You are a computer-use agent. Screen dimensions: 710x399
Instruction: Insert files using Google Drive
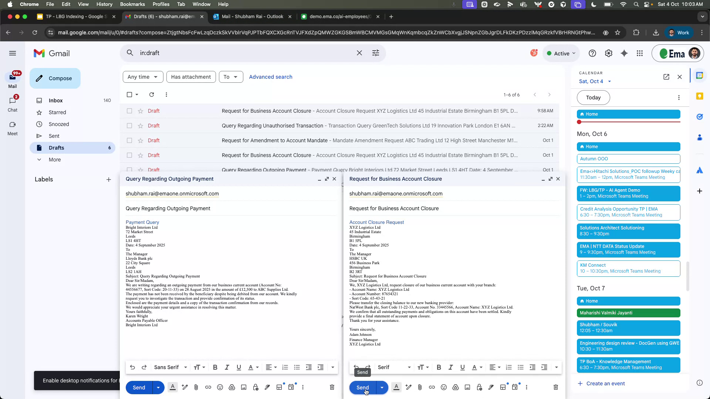click(x=232, y=387)
